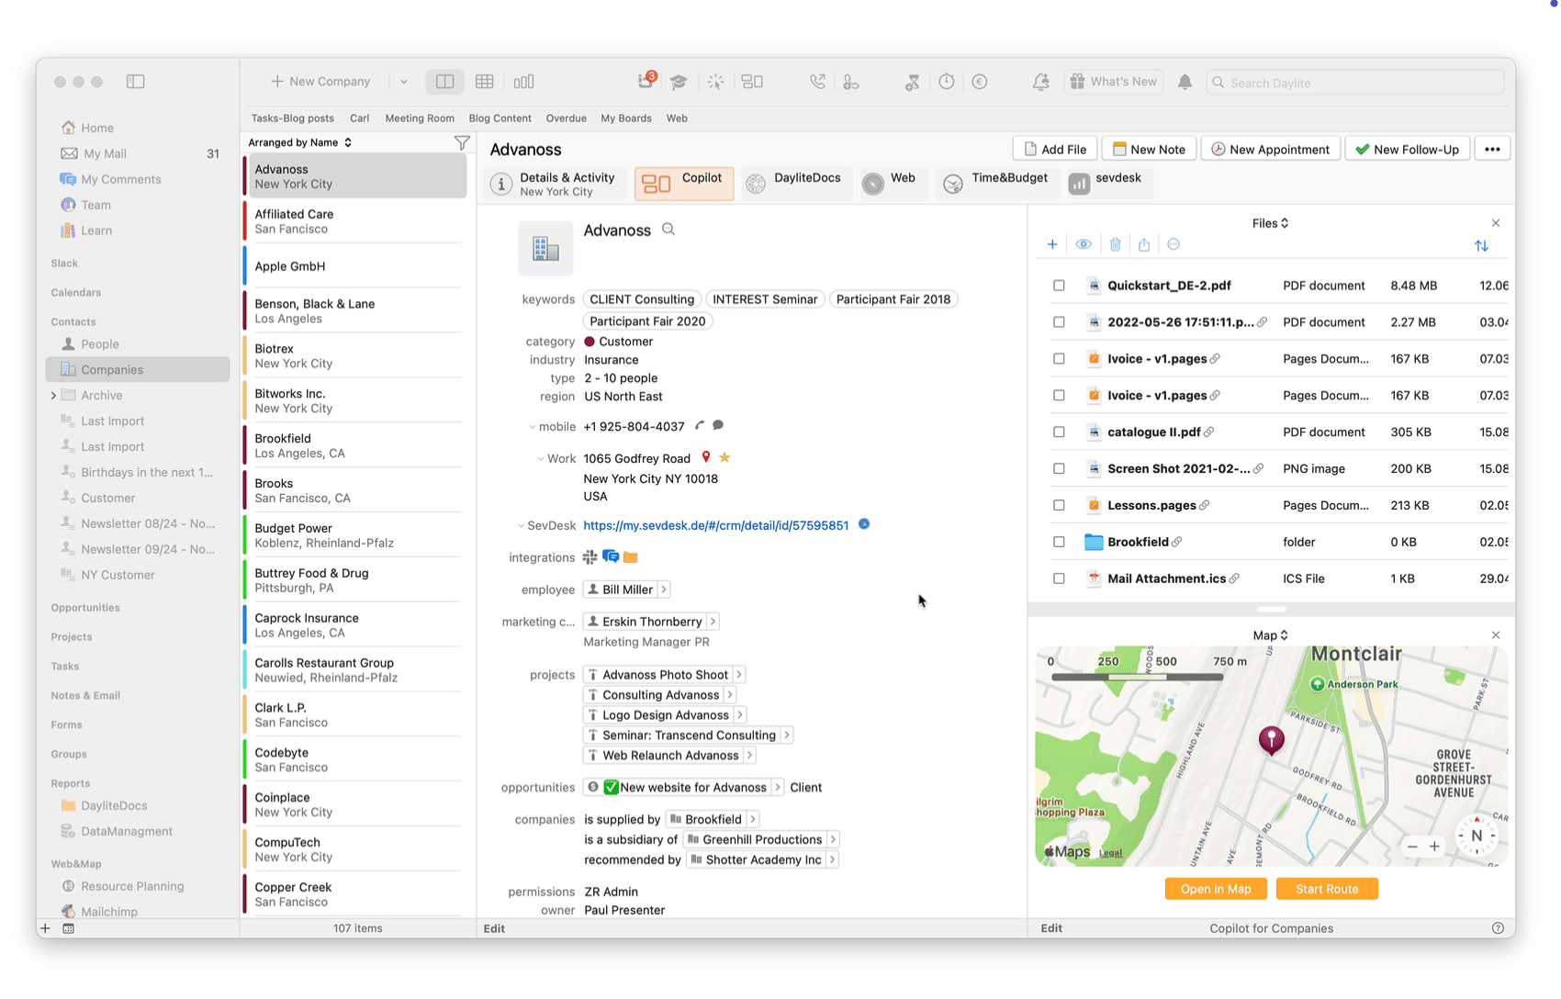
Task: Check the box for 2022-05-26 17:51:11 PDF
Action: (1059, 322)
